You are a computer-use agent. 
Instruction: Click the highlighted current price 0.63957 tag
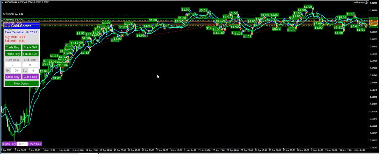coord(374,21)
